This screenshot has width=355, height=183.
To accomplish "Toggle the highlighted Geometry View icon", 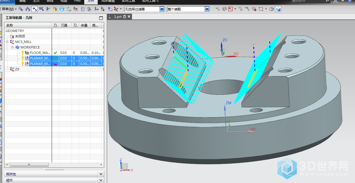I will (x=35, y=9).
